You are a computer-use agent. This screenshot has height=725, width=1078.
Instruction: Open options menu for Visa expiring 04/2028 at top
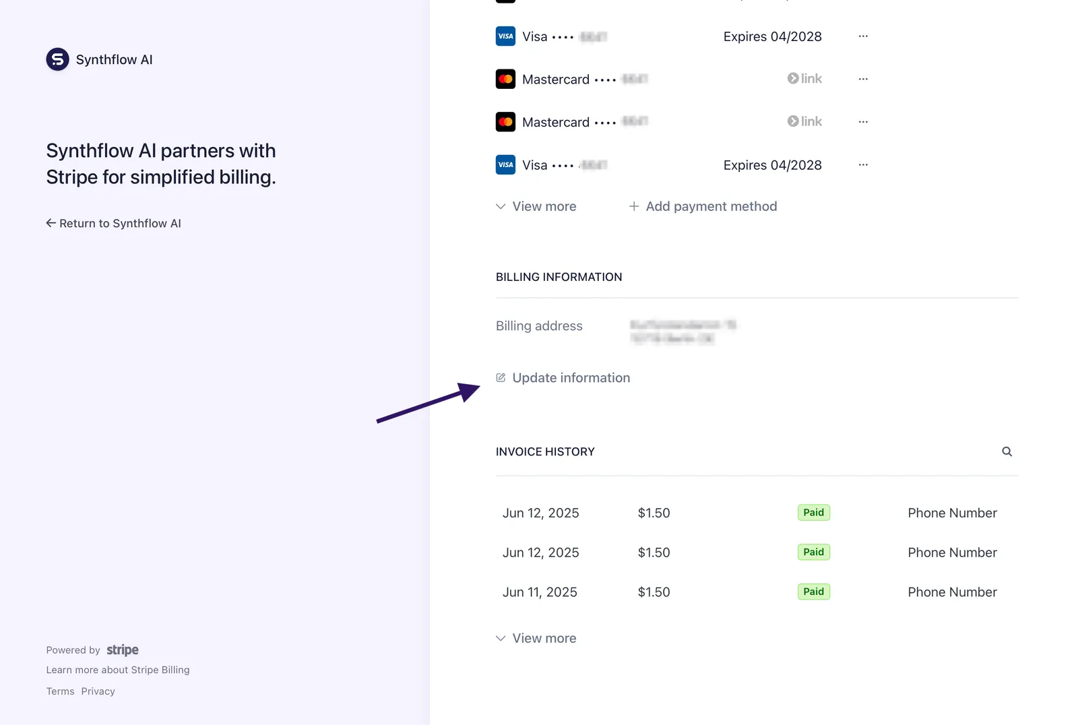[863, 36]
